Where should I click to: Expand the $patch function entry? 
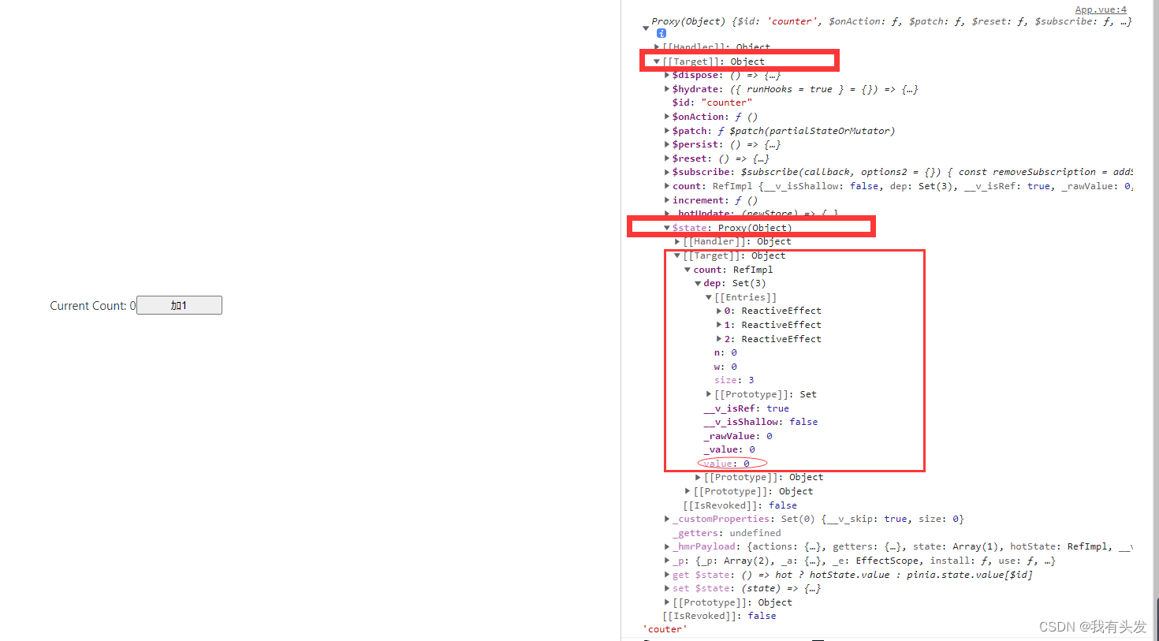pyautogui.click(x=667, y=131)
